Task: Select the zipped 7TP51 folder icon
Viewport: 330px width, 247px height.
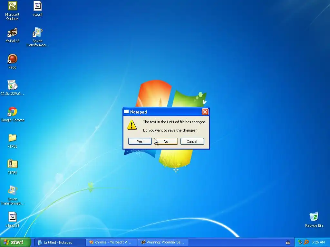Action: (12, 167)
